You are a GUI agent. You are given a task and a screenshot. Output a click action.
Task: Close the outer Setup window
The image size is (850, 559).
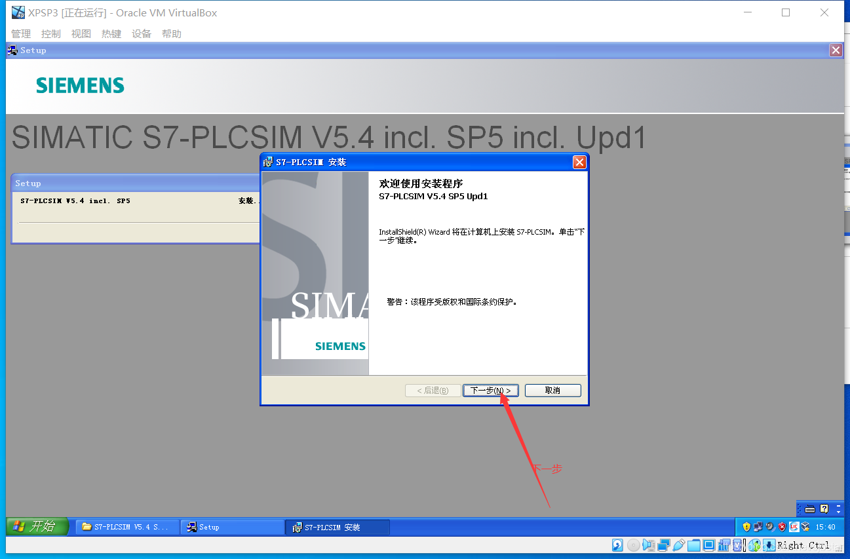point(836,50)
